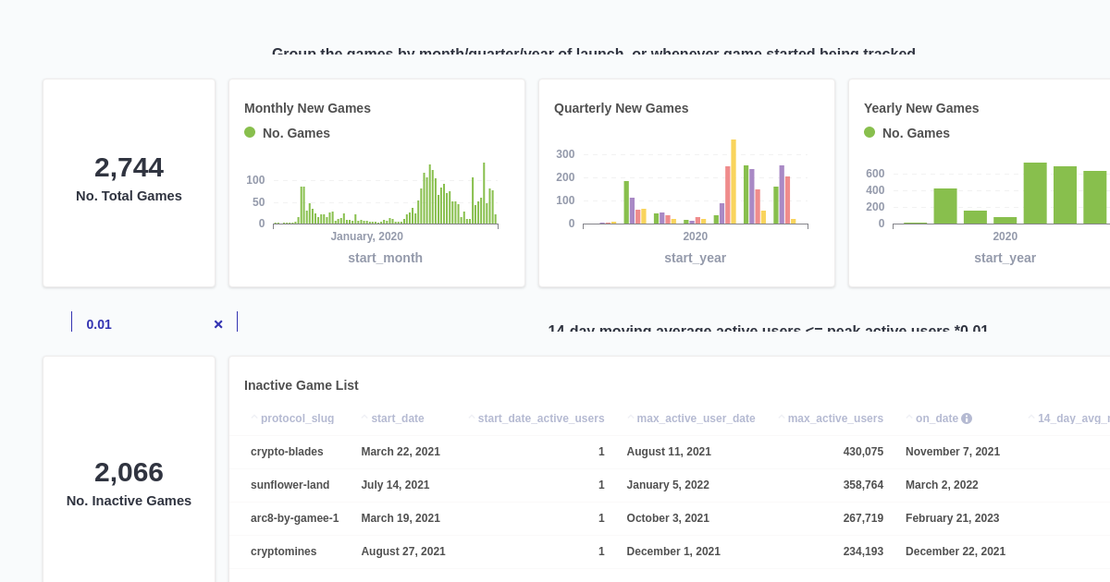Click the green No. Games color dot in Yearly chart
The image size is (1110, 582).
tap(868, 132)
